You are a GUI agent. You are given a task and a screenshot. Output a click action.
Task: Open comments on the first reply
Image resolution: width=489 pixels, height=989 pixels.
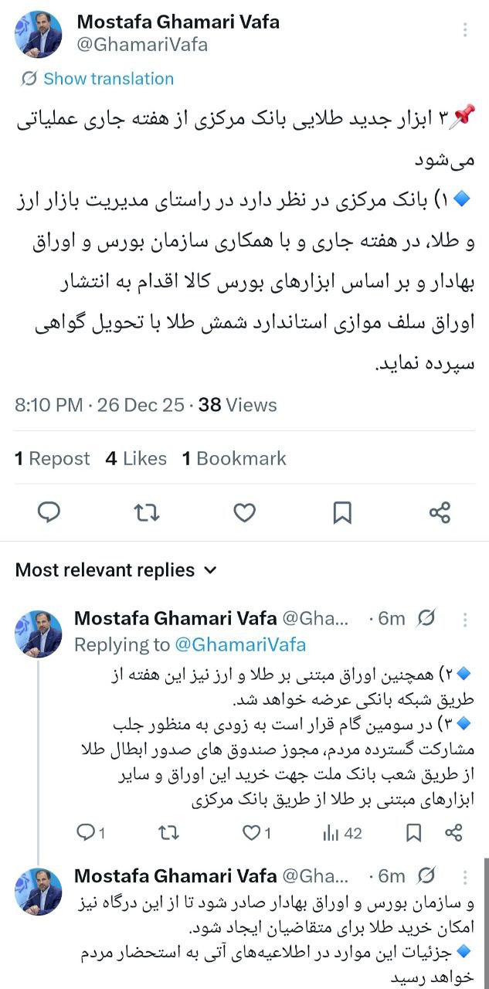[x=86, y=832]
